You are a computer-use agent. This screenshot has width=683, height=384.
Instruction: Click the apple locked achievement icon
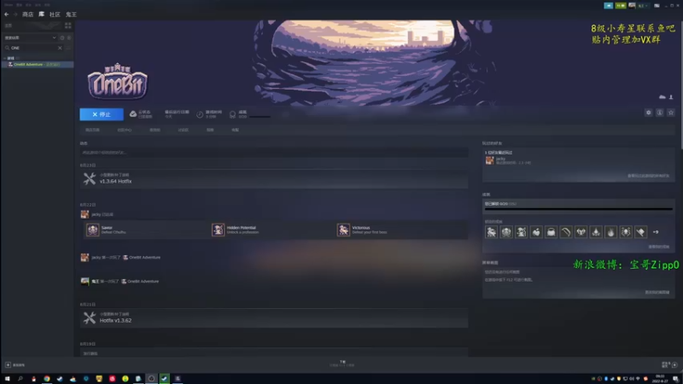pos(536,232)
